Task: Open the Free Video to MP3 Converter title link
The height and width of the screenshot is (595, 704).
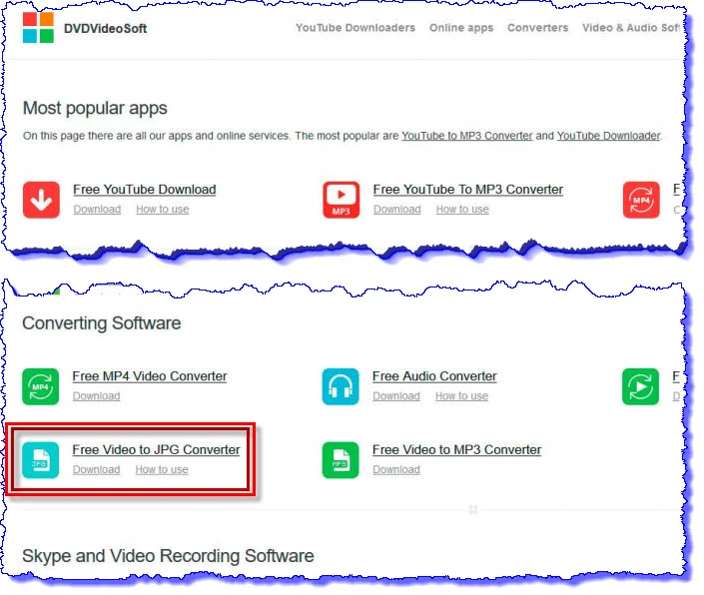Action: pos(456,449)
